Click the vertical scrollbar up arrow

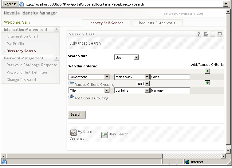228,11
